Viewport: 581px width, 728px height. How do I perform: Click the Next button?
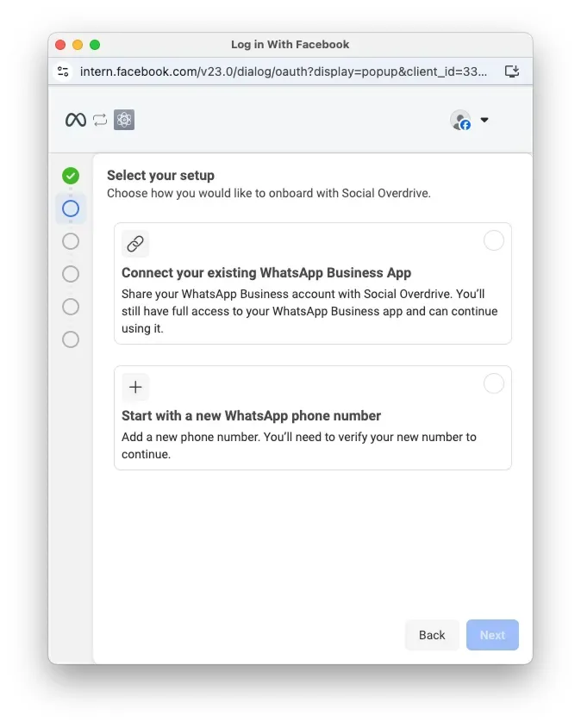[x=492, y=635]
